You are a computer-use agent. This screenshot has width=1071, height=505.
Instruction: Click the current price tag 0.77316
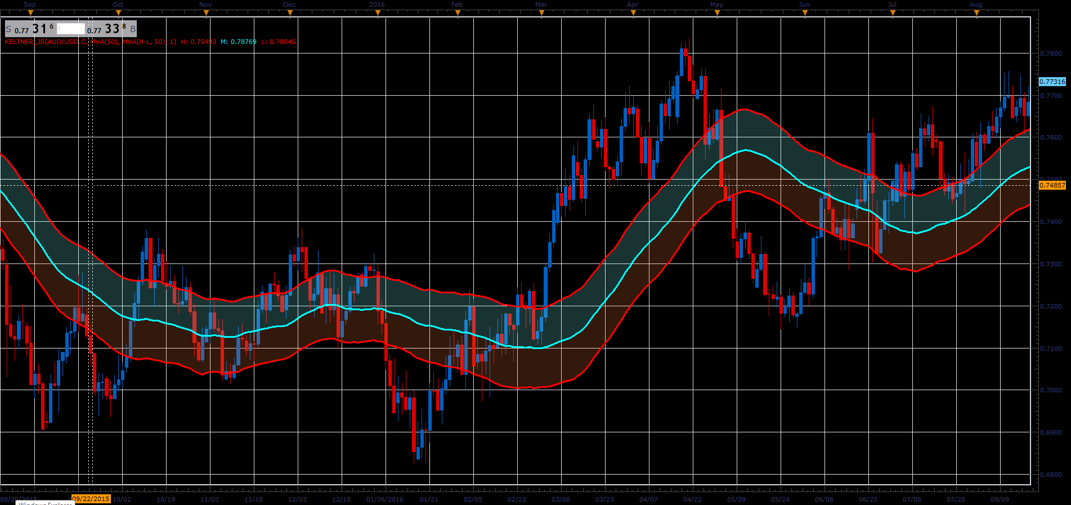pos(1052,82)
